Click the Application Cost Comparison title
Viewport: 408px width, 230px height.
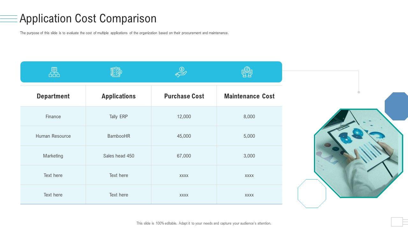88,19
